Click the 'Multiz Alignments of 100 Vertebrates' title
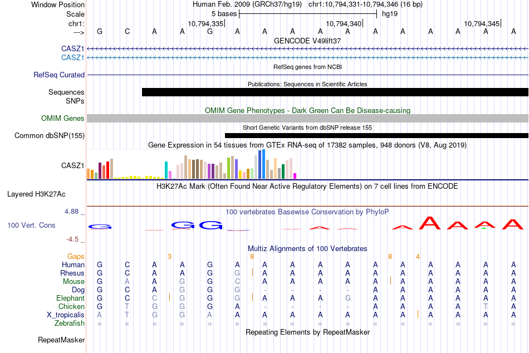This screenshot has height=353, width=529. point(307,249)
